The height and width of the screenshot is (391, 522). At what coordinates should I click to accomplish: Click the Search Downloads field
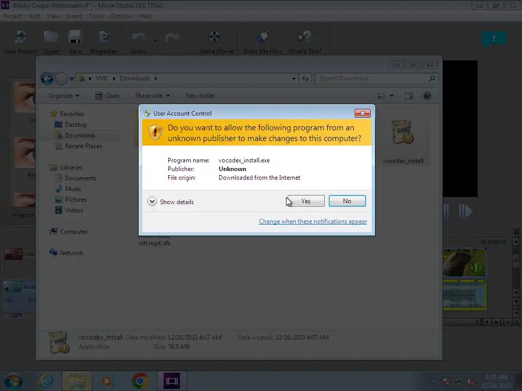[376, 78]
